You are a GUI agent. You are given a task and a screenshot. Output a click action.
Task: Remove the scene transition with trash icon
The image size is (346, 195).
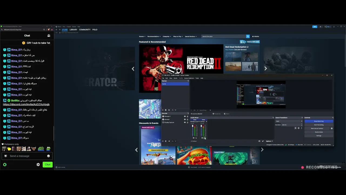pos(298,128)
